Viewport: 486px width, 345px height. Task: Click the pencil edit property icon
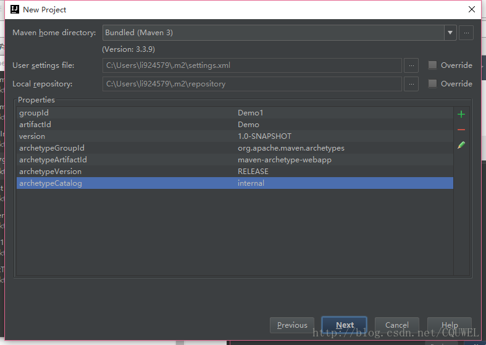coord(461,145)
